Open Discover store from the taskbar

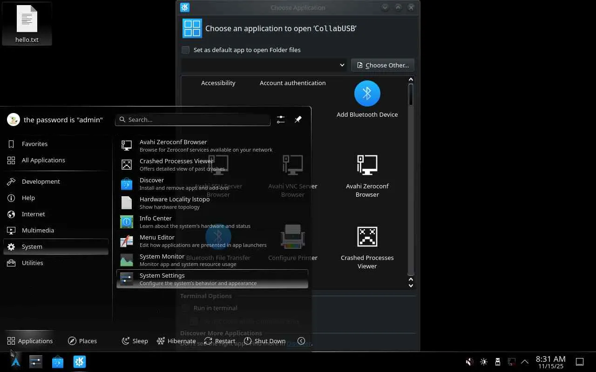click(58, 362)
